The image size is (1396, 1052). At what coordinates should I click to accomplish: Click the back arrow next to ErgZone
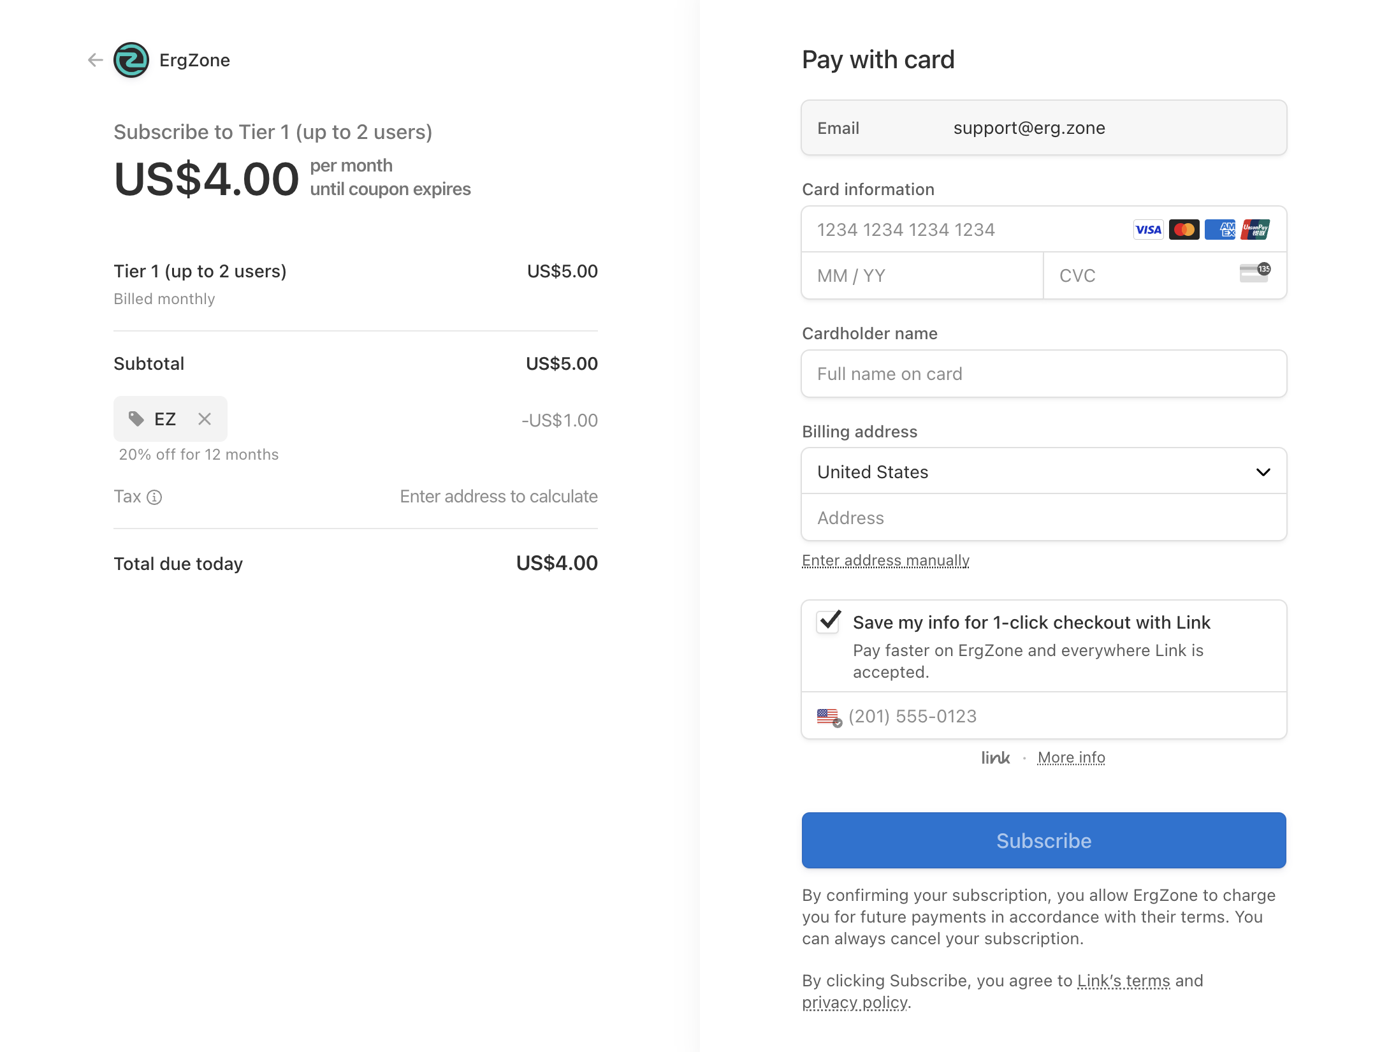point(96,60)
